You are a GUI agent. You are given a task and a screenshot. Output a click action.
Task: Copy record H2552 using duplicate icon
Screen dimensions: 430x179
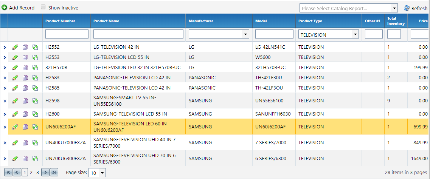(x=25, y=47)
